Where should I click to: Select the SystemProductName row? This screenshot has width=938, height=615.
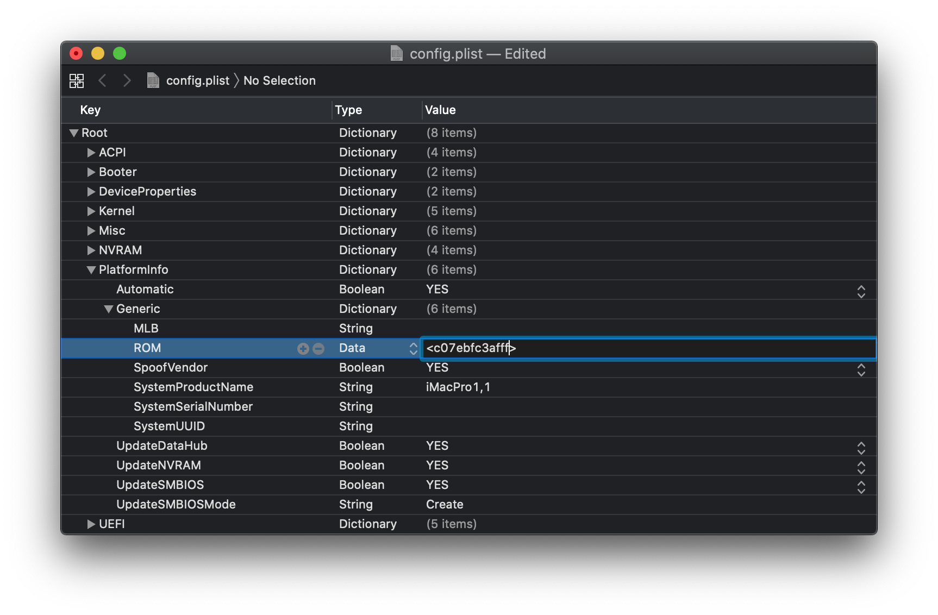click(x=193, y=387)
